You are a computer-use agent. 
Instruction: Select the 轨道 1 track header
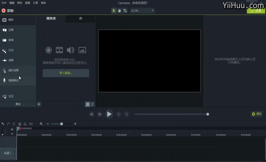8,153
